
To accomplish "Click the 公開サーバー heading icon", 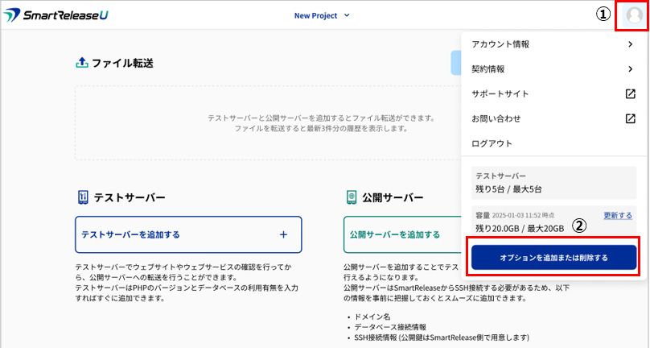I will pyautogui.click(x=351, y=197).
